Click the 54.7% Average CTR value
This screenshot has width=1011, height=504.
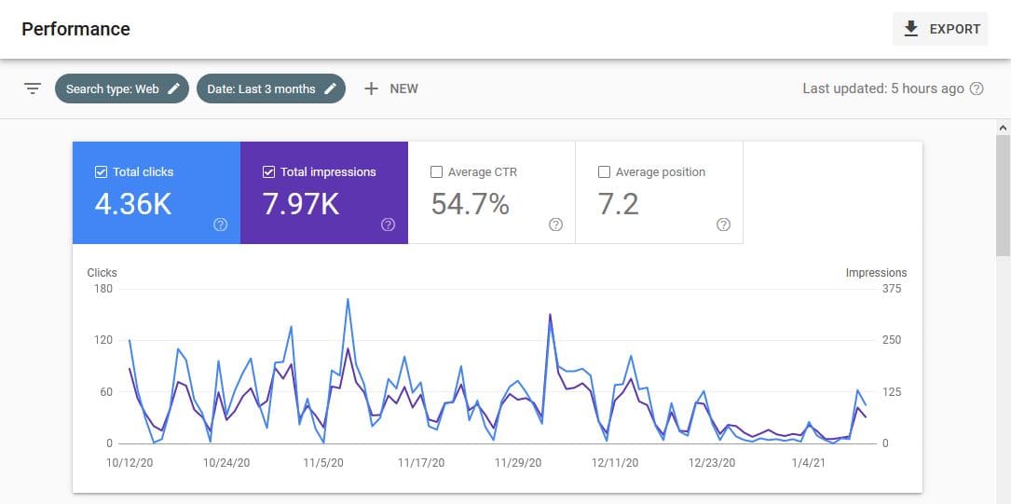471,204
